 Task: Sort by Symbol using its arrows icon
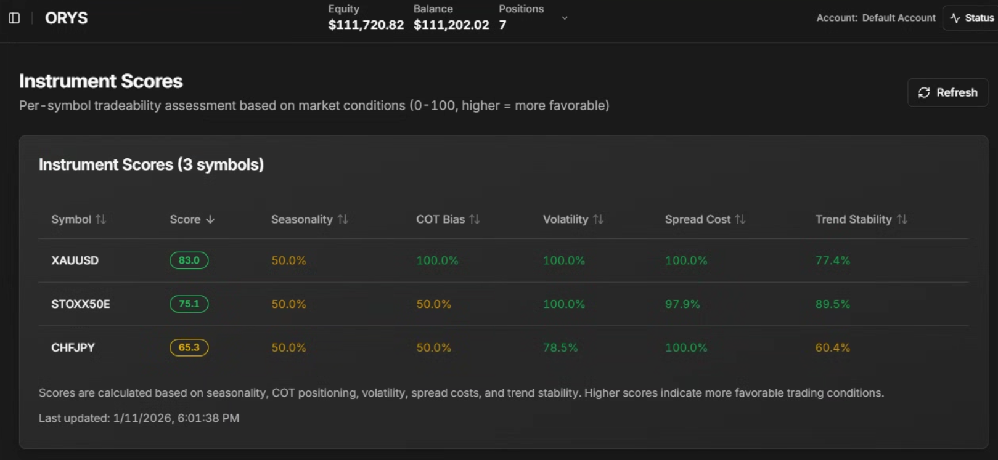(x=101, y=219)
